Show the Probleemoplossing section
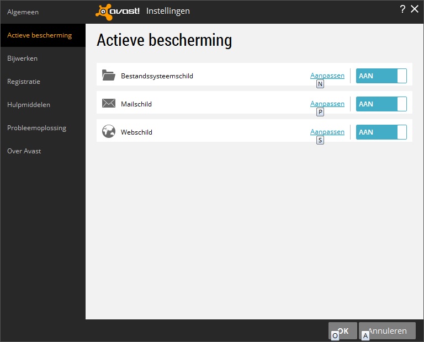This screenshot has height=342, width=424. pyautogui.click(x=43, y=128)
